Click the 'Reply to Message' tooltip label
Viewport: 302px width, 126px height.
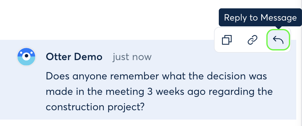pyautogui.click(x=260, y=18)
